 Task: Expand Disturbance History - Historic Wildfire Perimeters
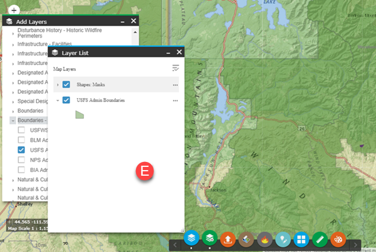(x=13, y=34)
